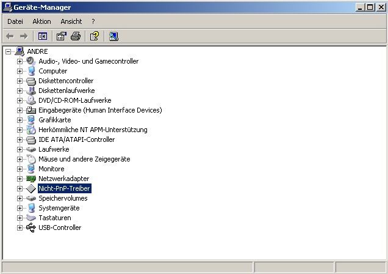Maximize the Geräte-Manager window
This screenshot has width=388, height=274.
click(370, 7)
